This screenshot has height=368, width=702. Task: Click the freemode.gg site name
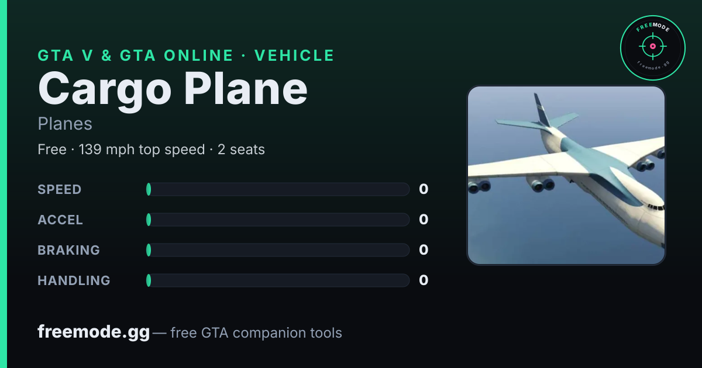(94, 332)
